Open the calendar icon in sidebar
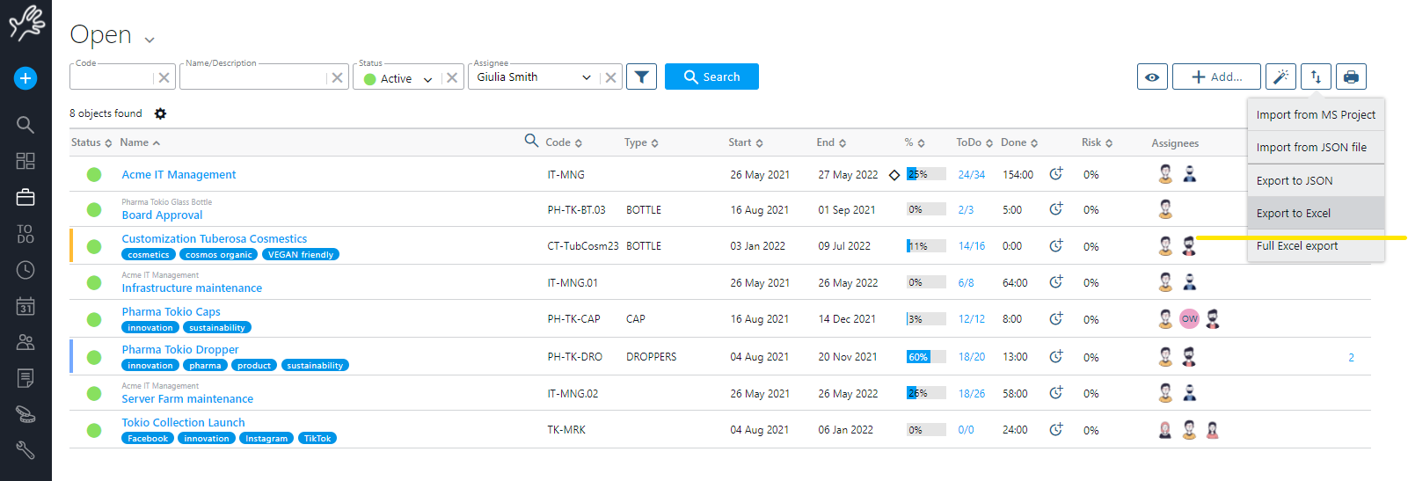The image size is (1408, 481). point(26,306)
